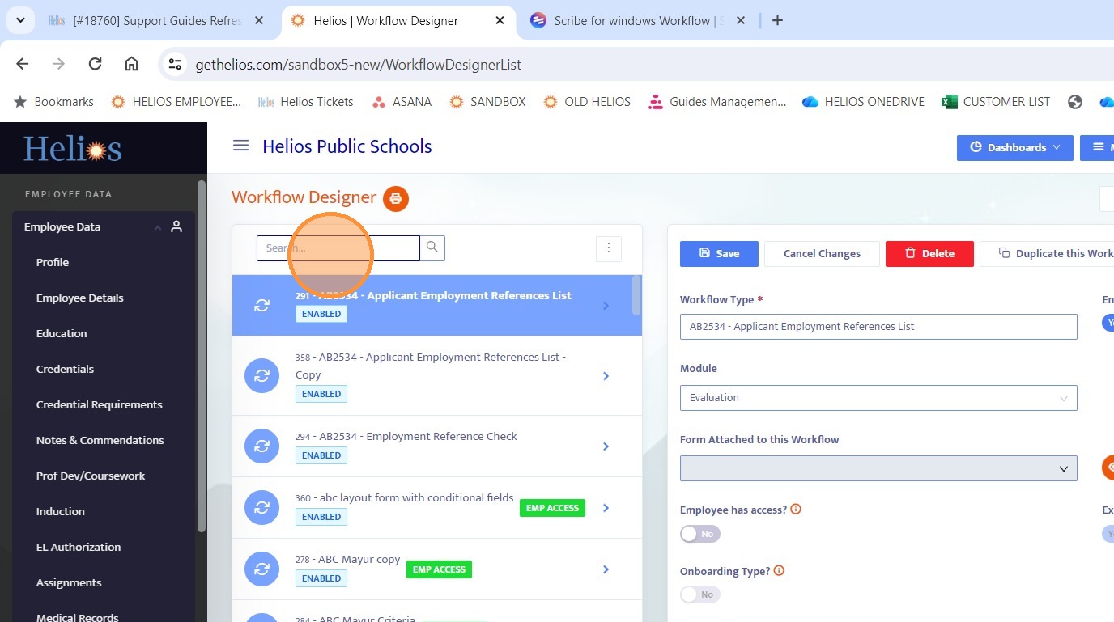This screenshot has height=622, width=1114.
Task: Open the HELIOS ONEDRIVE bookmark
Action: click(863, 102)
